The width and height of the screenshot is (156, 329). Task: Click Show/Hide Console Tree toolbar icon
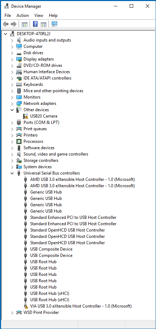coord(24,24)
